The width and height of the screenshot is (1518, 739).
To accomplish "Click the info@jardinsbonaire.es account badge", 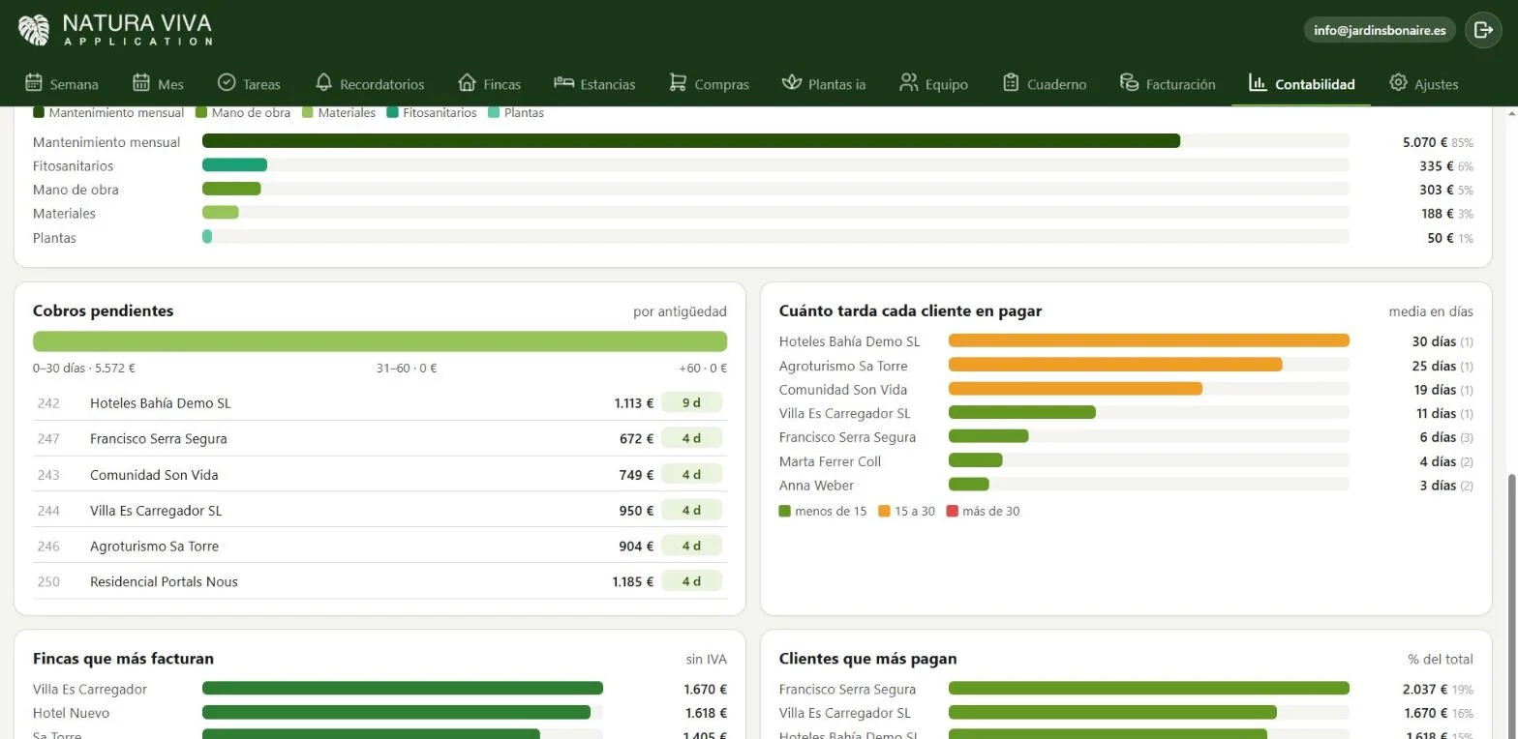I will tap(1380, 30).
